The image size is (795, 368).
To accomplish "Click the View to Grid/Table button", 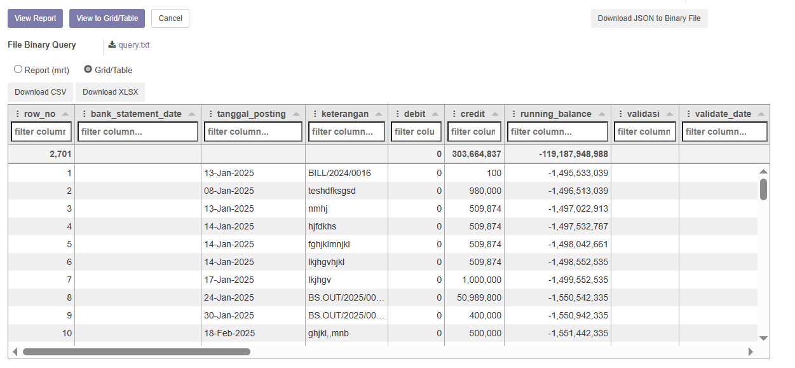I will [107, 18].
